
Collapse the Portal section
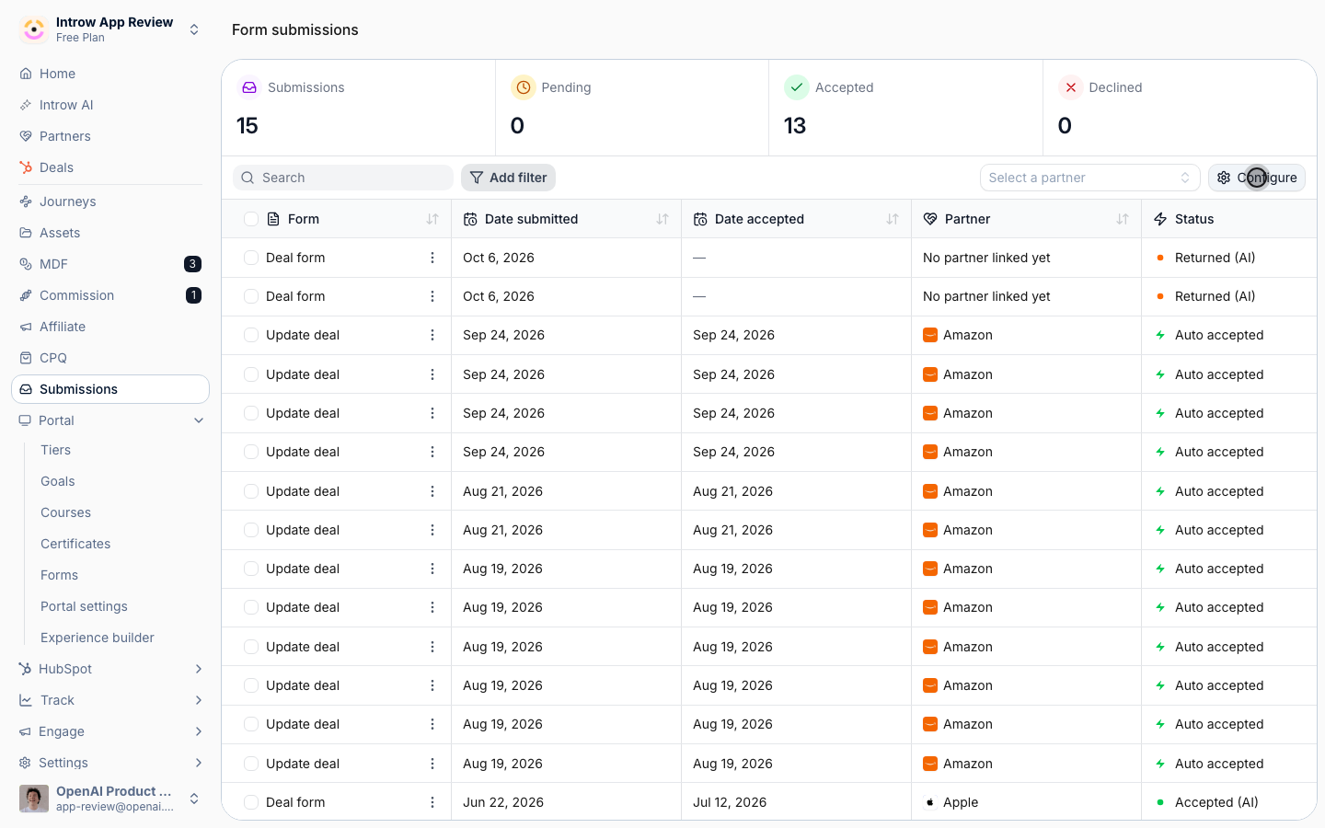pos(199,420)
